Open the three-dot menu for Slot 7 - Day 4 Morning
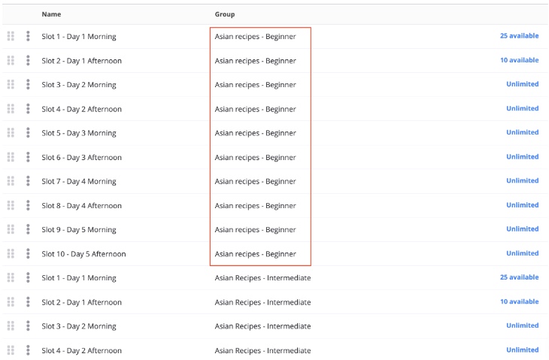Image resolution: width=549 pixels, height=360 pixels. 28,181
